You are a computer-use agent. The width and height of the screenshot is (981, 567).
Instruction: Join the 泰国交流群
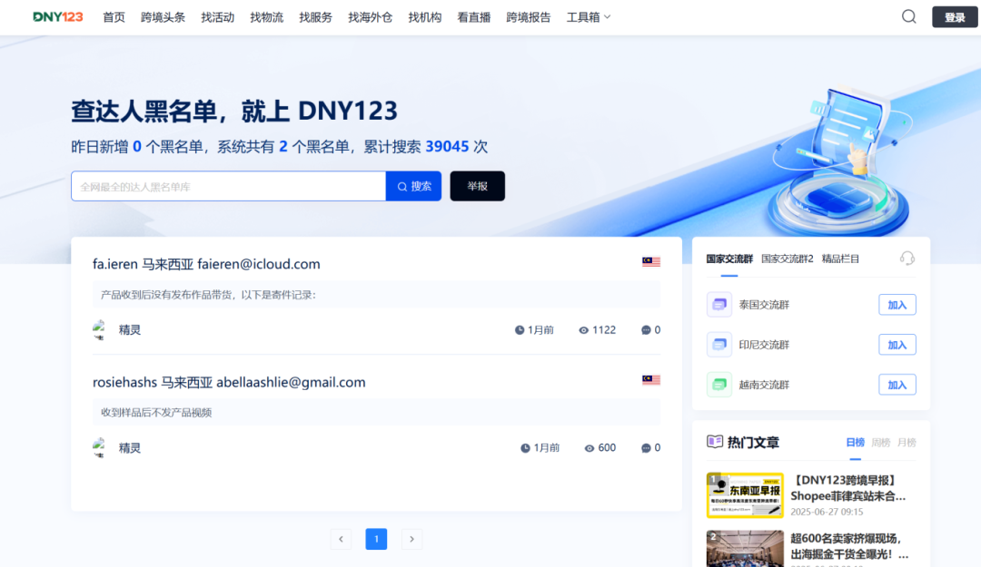(897, 305)
